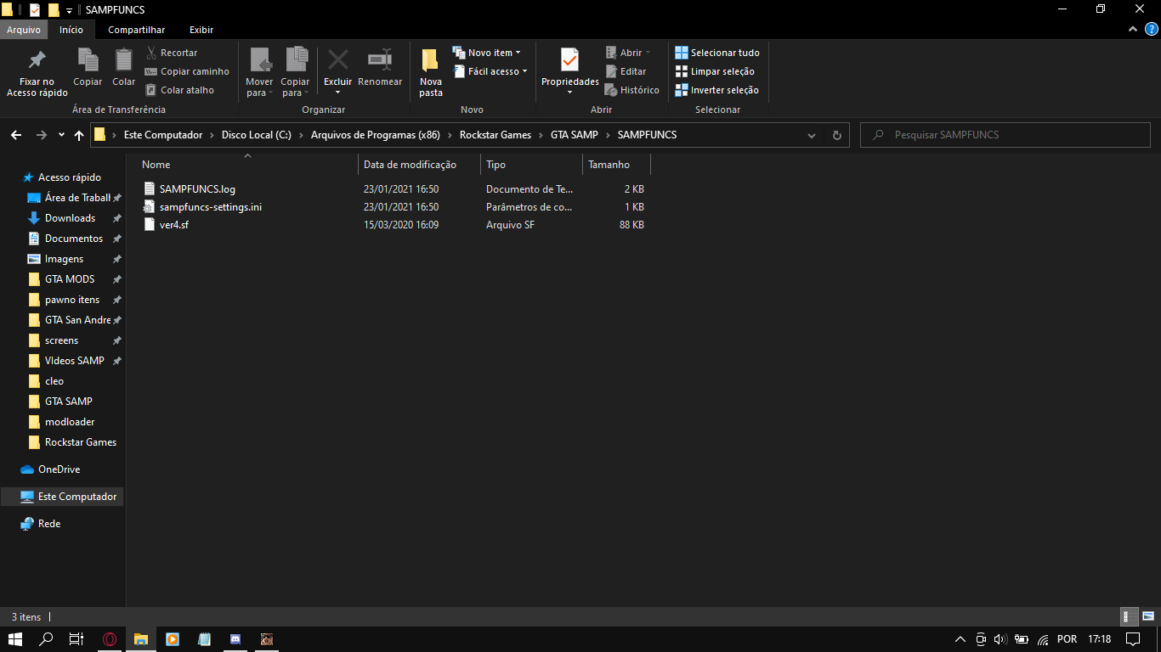Screen dimensions: 1161x652
Task: Click GTA SAMP breadcrumb
Action: click(x=575, y=135)
